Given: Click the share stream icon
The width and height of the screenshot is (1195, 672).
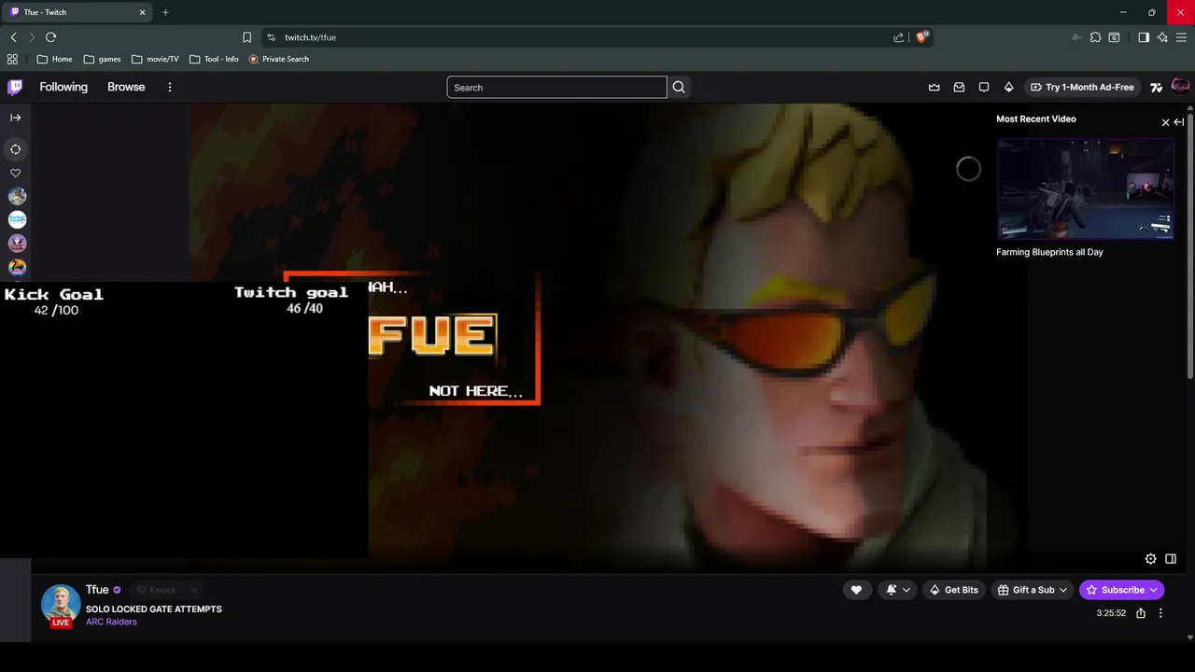Looking at the screenshot, I should 1141,613.
